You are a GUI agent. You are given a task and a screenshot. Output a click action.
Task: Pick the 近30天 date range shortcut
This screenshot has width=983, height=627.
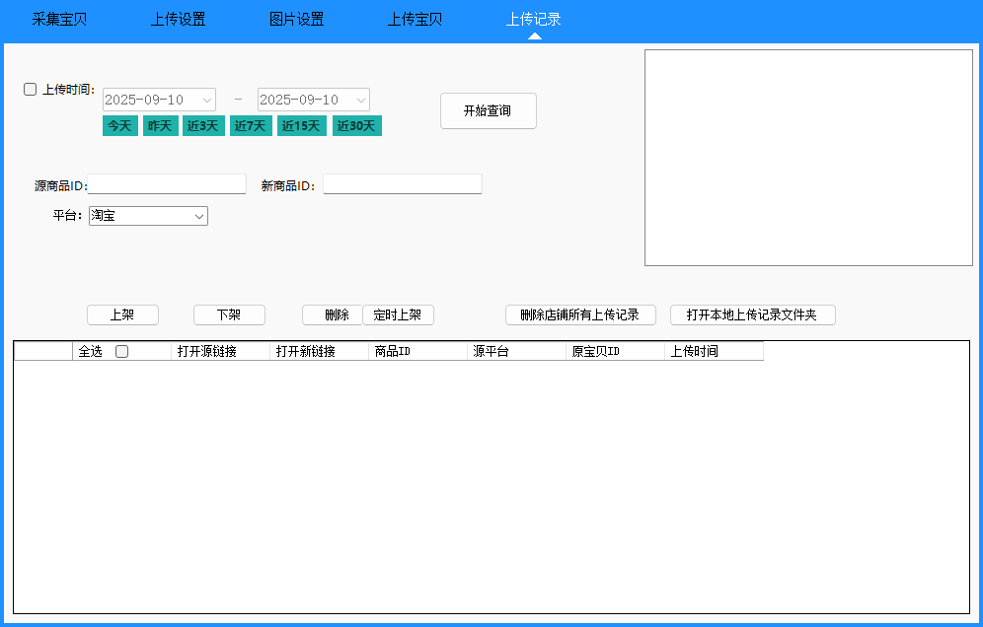[x=356, y=125]
